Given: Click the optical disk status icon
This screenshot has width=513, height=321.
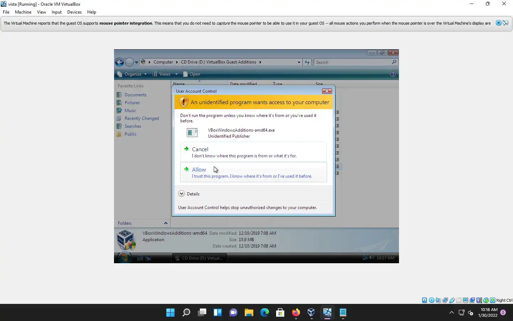Looking at the screenshot, I should [431, 300].
